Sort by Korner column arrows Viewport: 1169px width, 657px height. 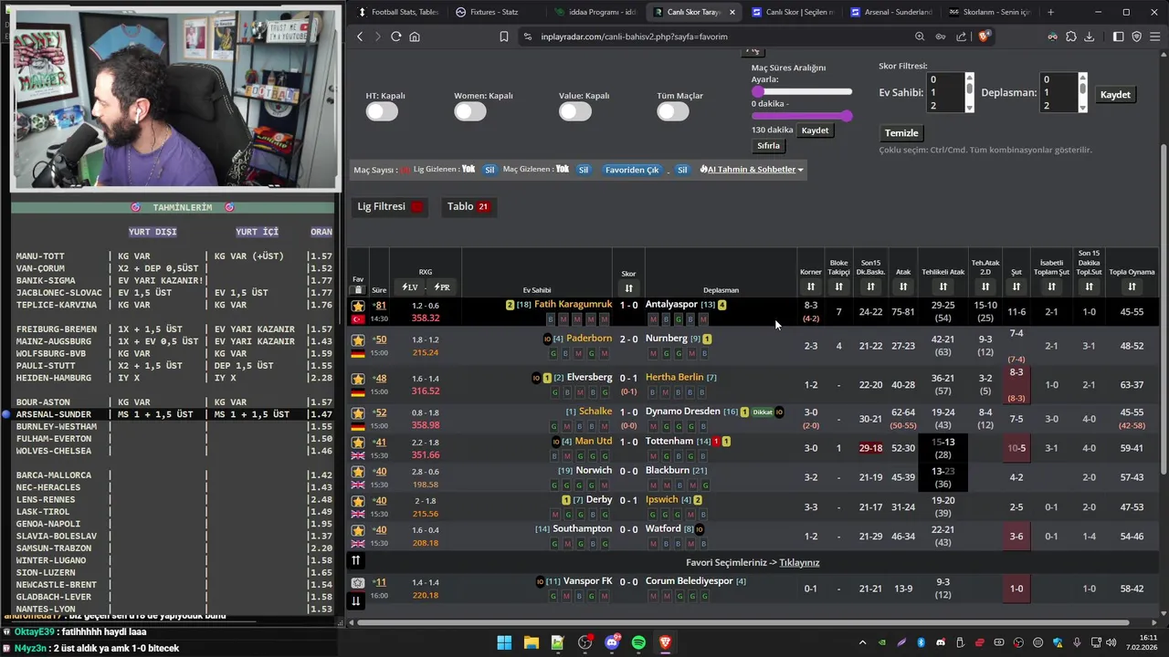click(810, 287)
